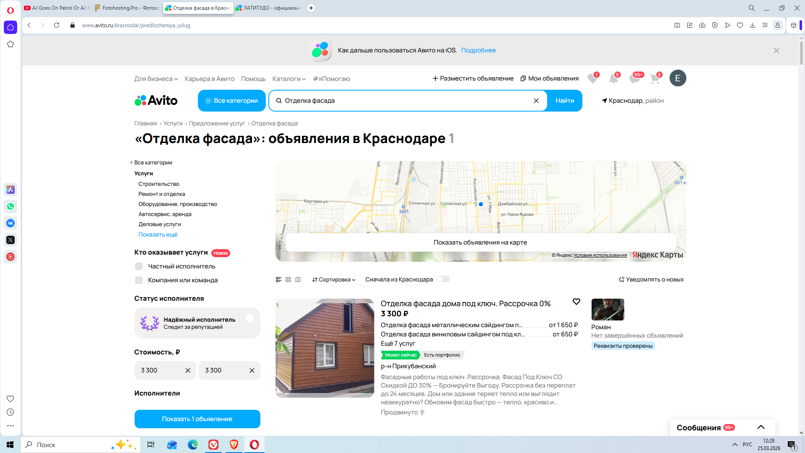Add listing to favorites with heart icon
Viewport: 805px width, 453px height.
pos(576,302)
